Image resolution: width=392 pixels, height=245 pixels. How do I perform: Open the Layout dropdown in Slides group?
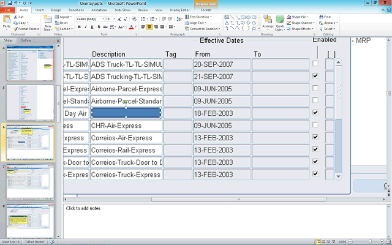click(x=64, y=17)
